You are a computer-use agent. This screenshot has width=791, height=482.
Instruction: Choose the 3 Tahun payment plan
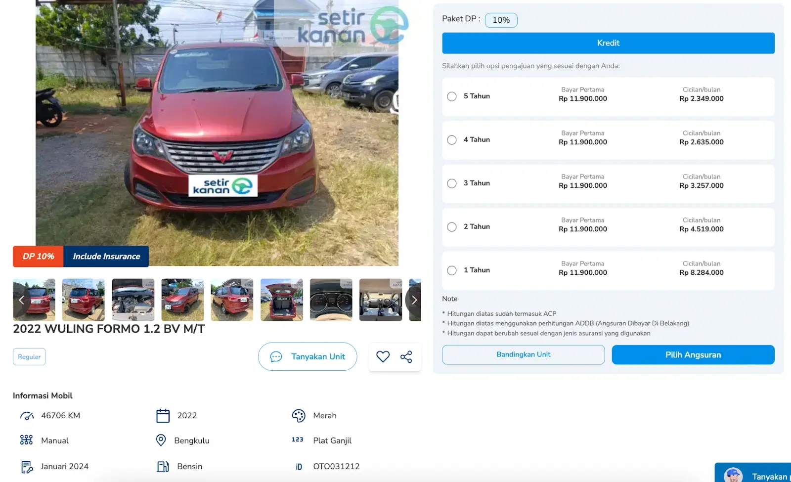click(451, 183)
